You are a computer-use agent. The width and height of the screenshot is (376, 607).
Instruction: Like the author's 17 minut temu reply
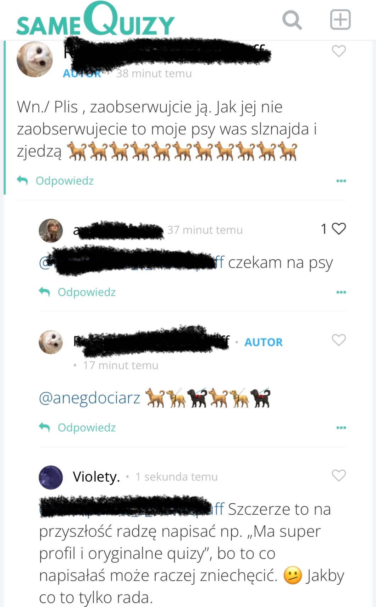pyautogui.click(x=339, y=340)
